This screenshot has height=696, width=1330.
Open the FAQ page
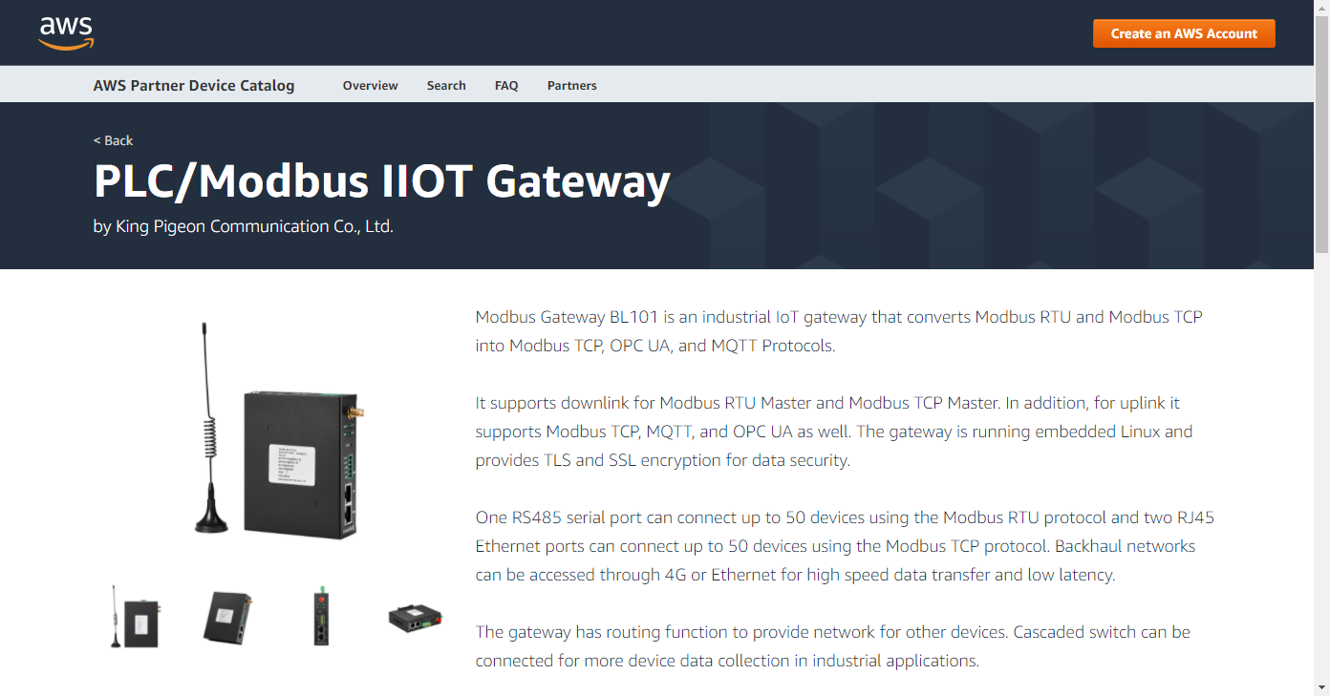(506, 85)
